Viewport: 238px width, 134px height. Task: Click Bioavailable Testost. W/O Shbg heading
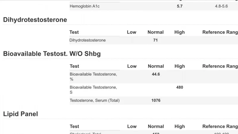52,54
